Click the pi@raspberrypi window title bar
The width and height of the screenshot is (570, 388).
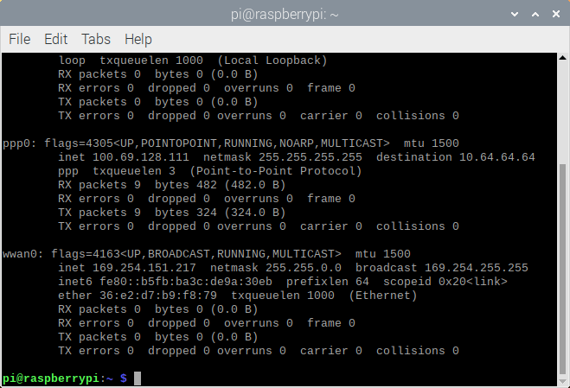pyautogui.click(x=285, y=13)
